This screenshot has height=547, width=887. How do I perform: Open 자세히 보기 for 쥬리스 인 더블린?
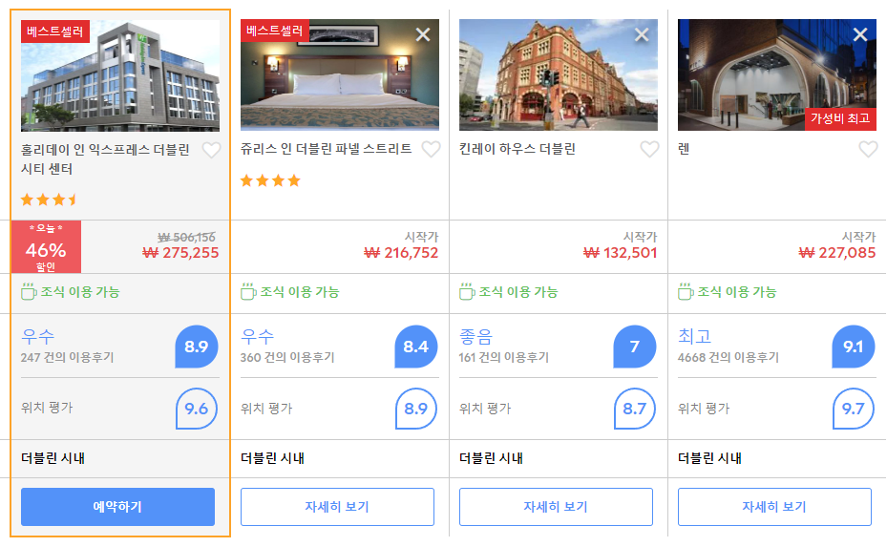tap(337, 507)
